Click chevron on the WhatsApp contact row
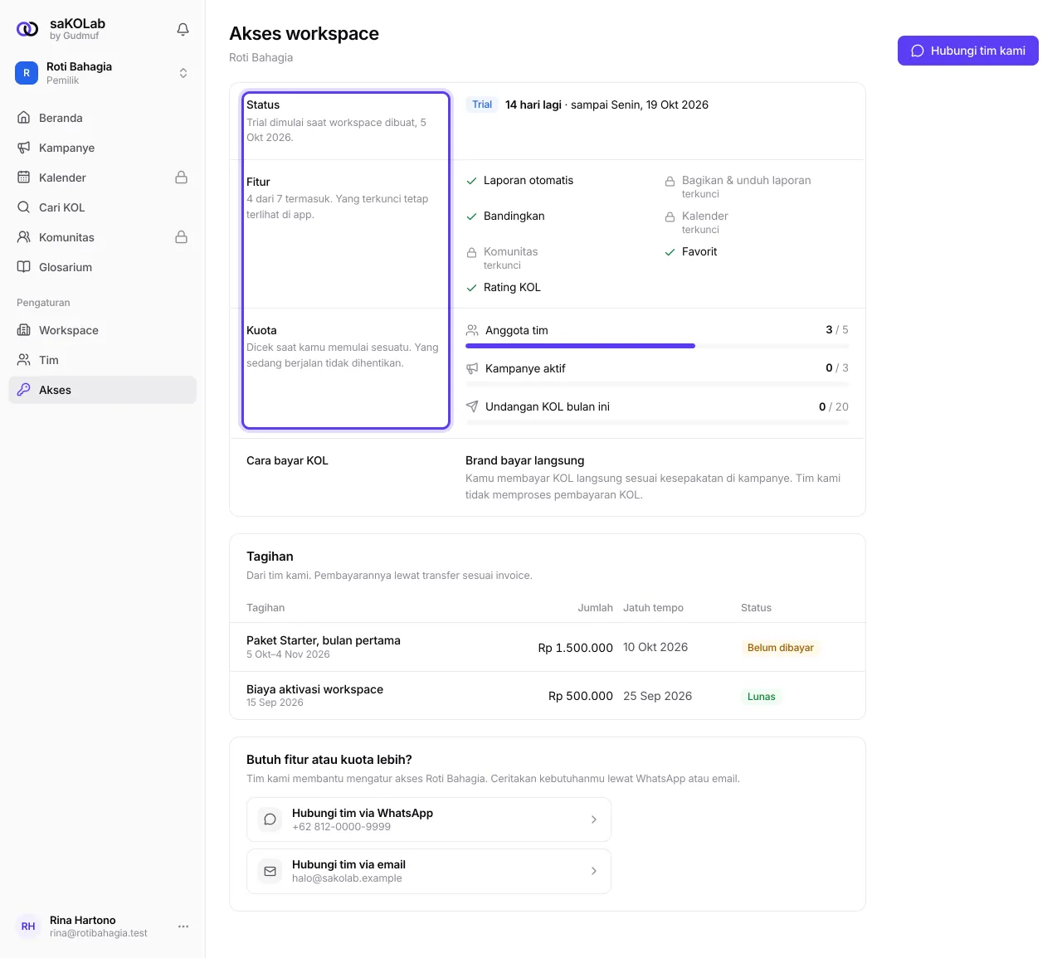The image size is (1062, 958). pyautogui.click(x=594, y=819)
